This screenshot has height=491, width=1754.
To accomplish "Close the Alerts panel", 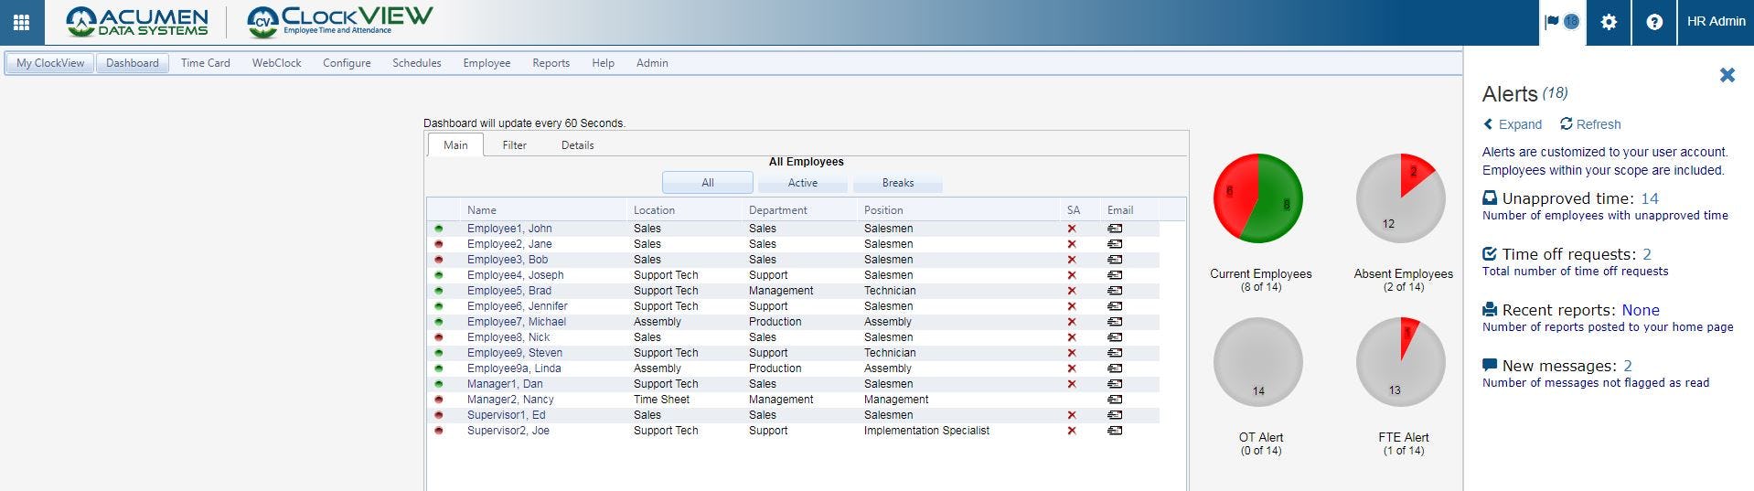I will [1727, 75].
